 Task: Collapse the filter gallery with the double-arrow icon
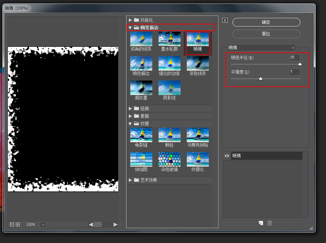click(224, 20)
